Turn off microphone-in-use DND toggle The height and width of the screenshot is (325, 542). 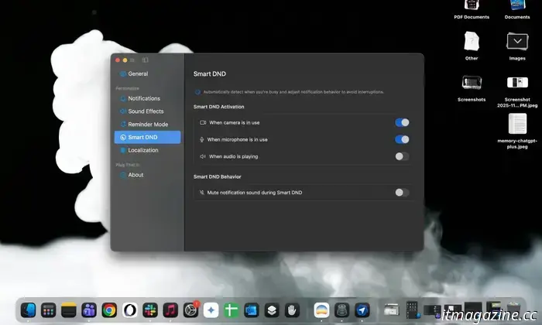pyautogui.click(x=402, y=139)
